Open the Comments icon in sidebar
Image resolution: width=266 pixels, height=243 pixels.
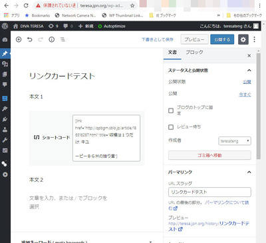[5, 85]
